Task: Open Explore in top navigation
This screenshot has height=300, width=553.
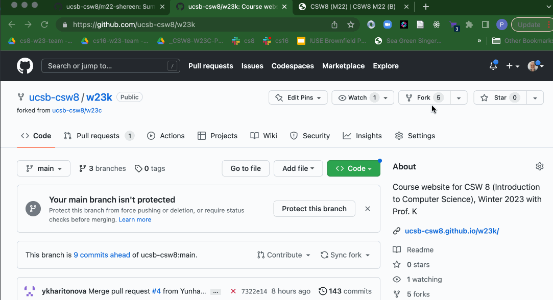Action: (x=386, y=66)
